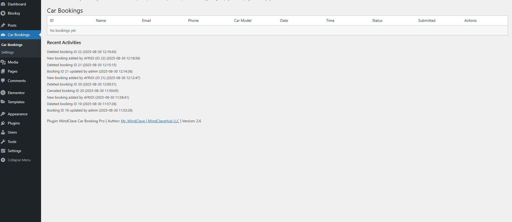Collapse the admin sidebar menu
The image size is (512, 222).
[19, 160]
